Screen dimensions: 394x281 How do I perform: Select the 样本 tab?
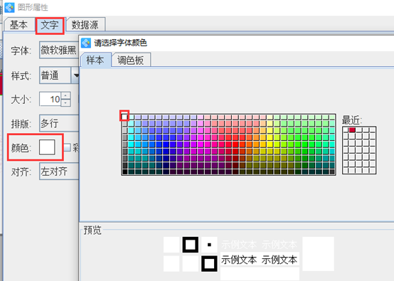(x=95, y=60)
